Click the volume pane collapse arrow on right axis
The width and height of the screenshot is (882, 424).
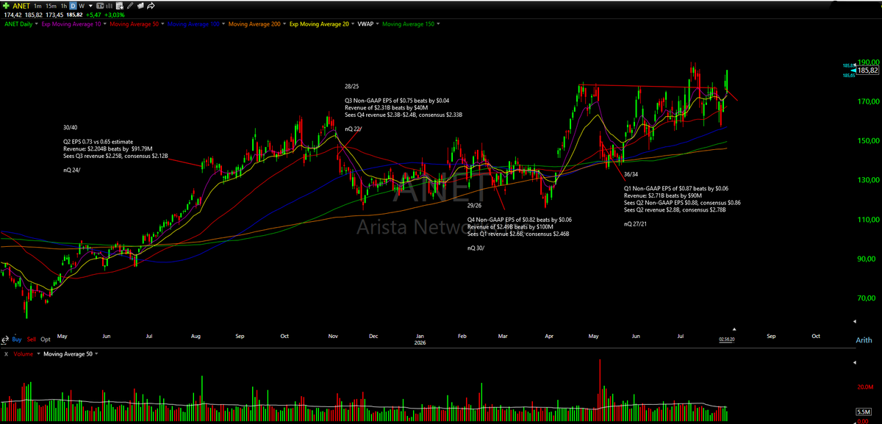854,363
